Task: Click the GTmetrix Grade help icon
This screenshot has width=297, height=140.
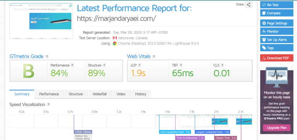Action: pos(47,56)
